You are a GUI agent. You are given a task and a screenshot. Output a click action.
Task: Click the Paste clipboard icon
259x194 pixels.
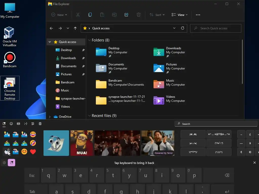click(102, 15)
